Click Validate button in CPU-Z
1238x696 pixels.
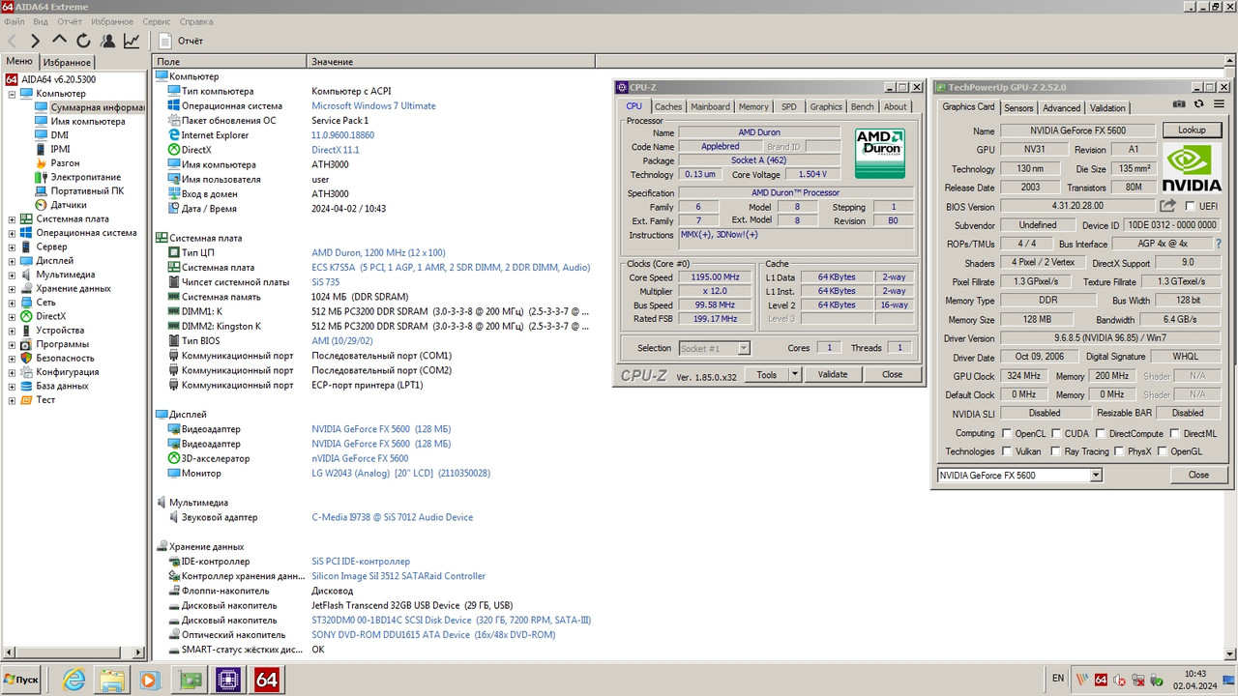[833, 374]
